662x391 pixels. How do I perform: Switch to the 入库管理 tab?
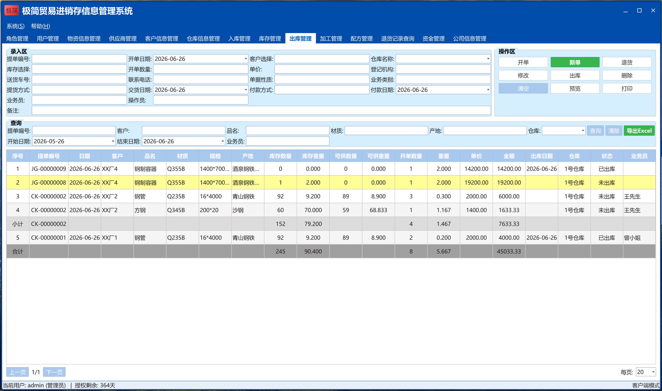(239, 38)
